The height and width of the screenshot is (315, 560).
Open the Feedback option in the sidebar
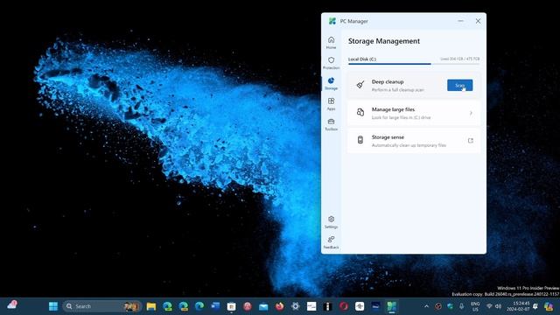point(331,242)
